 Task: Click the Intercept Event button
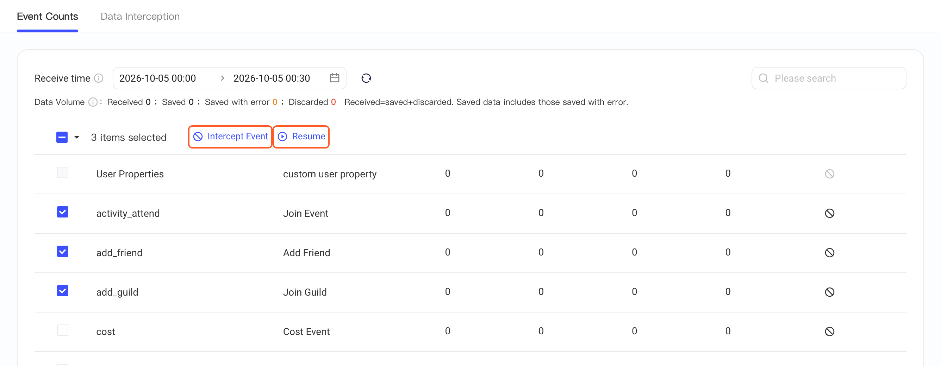230,137
